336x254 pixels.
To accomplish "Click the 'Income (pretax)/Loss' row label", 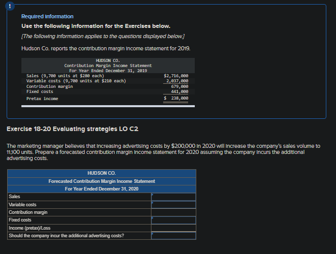I will [x=30, y=228].
